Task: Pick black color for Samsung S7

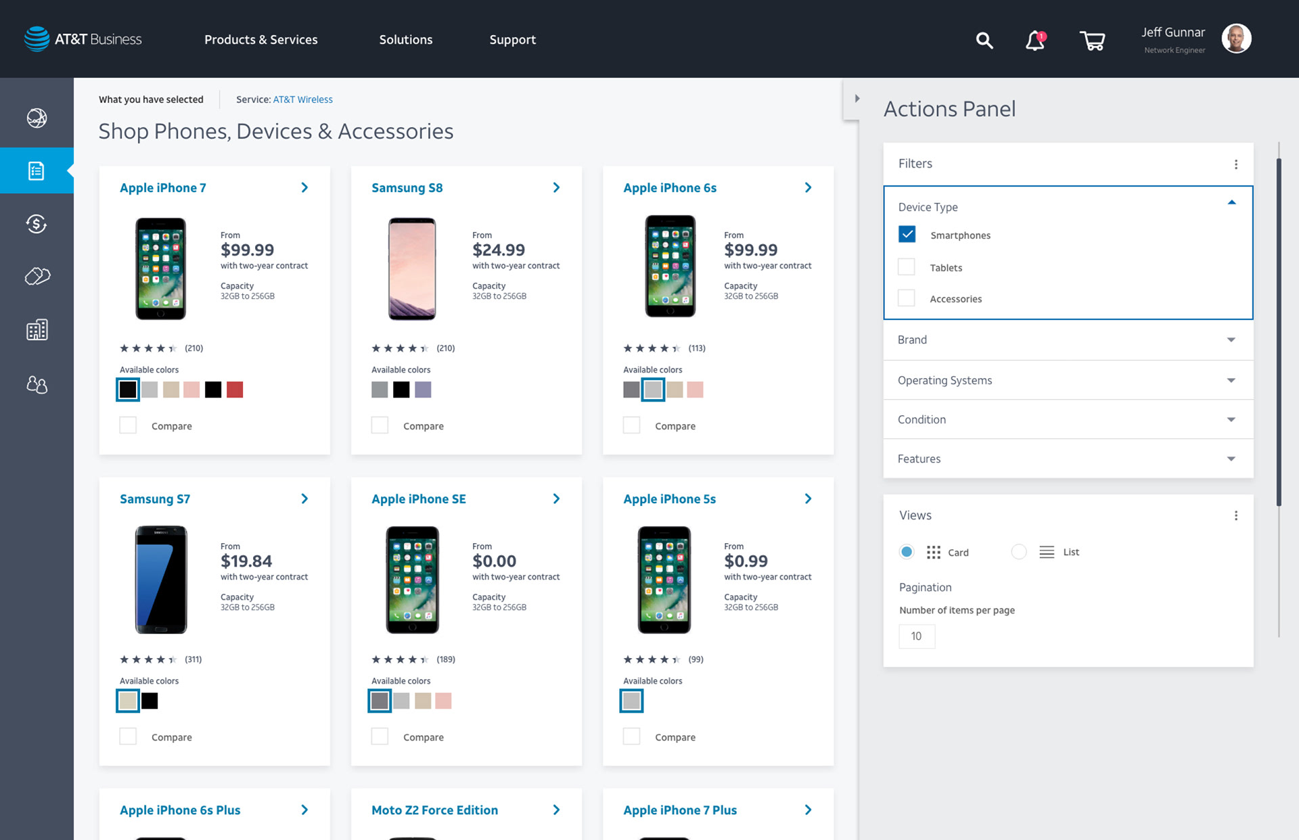Action: click(150, 701)
